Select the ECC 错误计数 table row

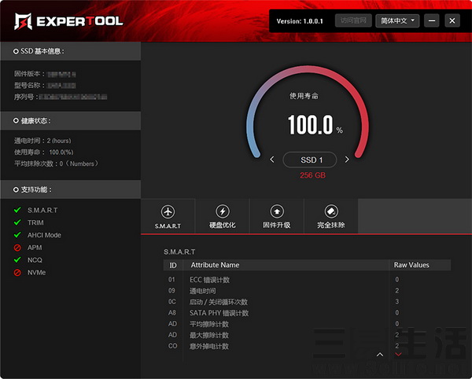coord(307,279)
